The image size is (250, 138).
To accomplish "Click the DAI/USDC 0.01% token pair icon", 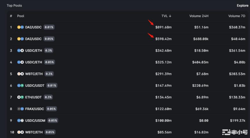I will 20,27.
